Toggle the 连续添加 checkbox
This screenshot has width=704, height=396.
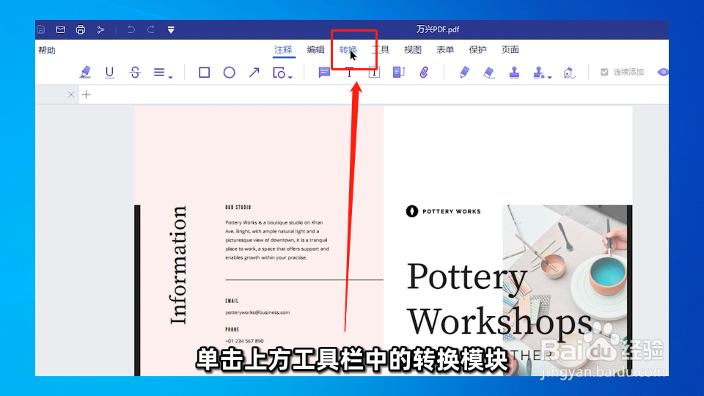coord(604,73)
